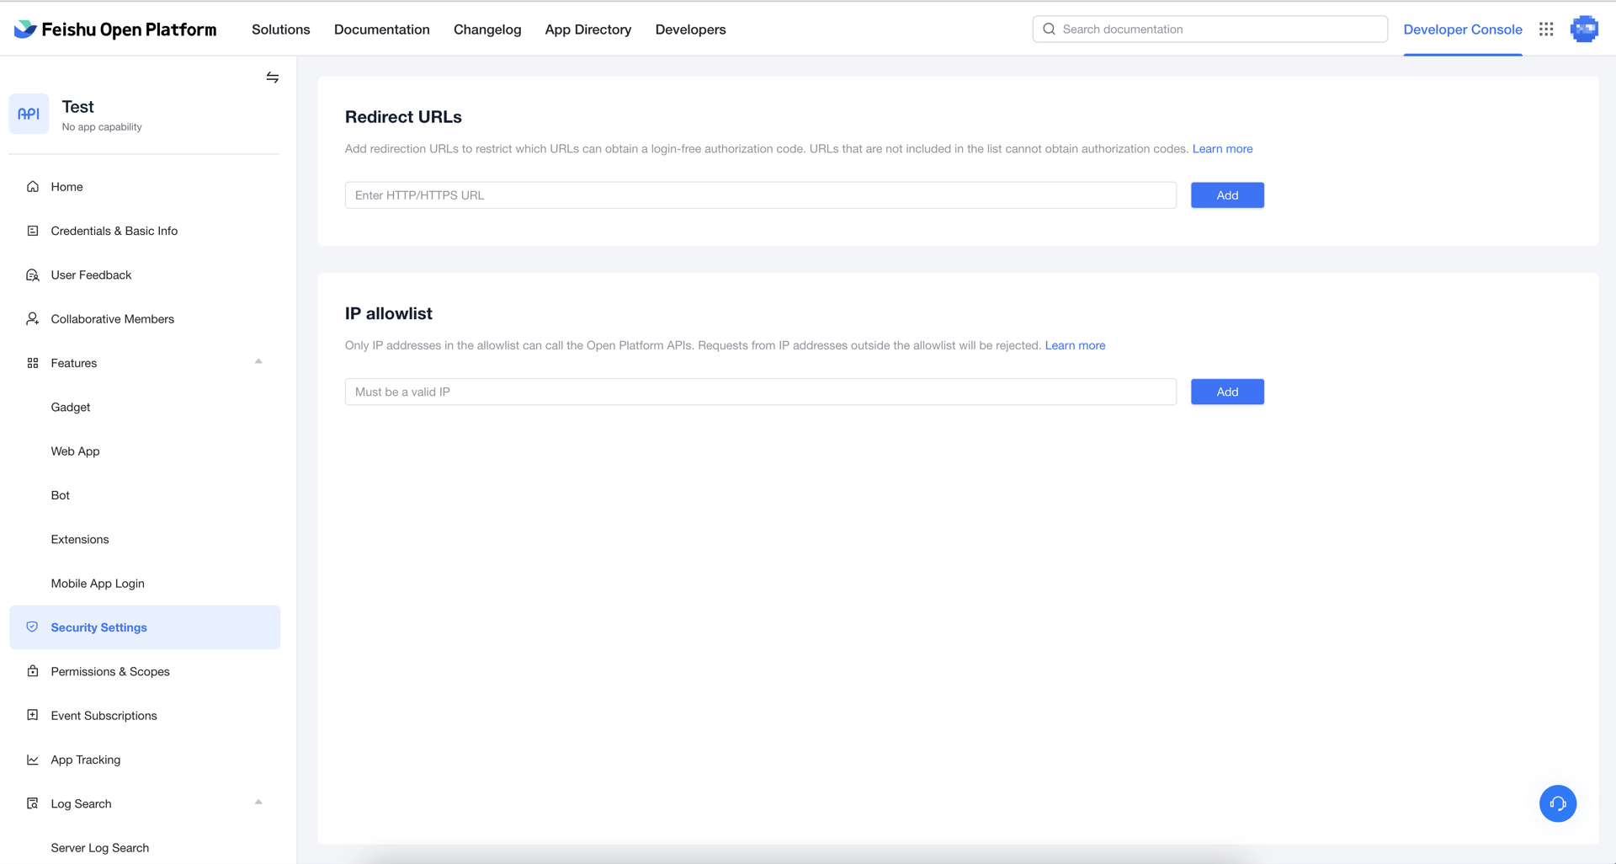The image size is (1616, 864).
Task: Click the floating help support headset button
Action: (1557, 803)
